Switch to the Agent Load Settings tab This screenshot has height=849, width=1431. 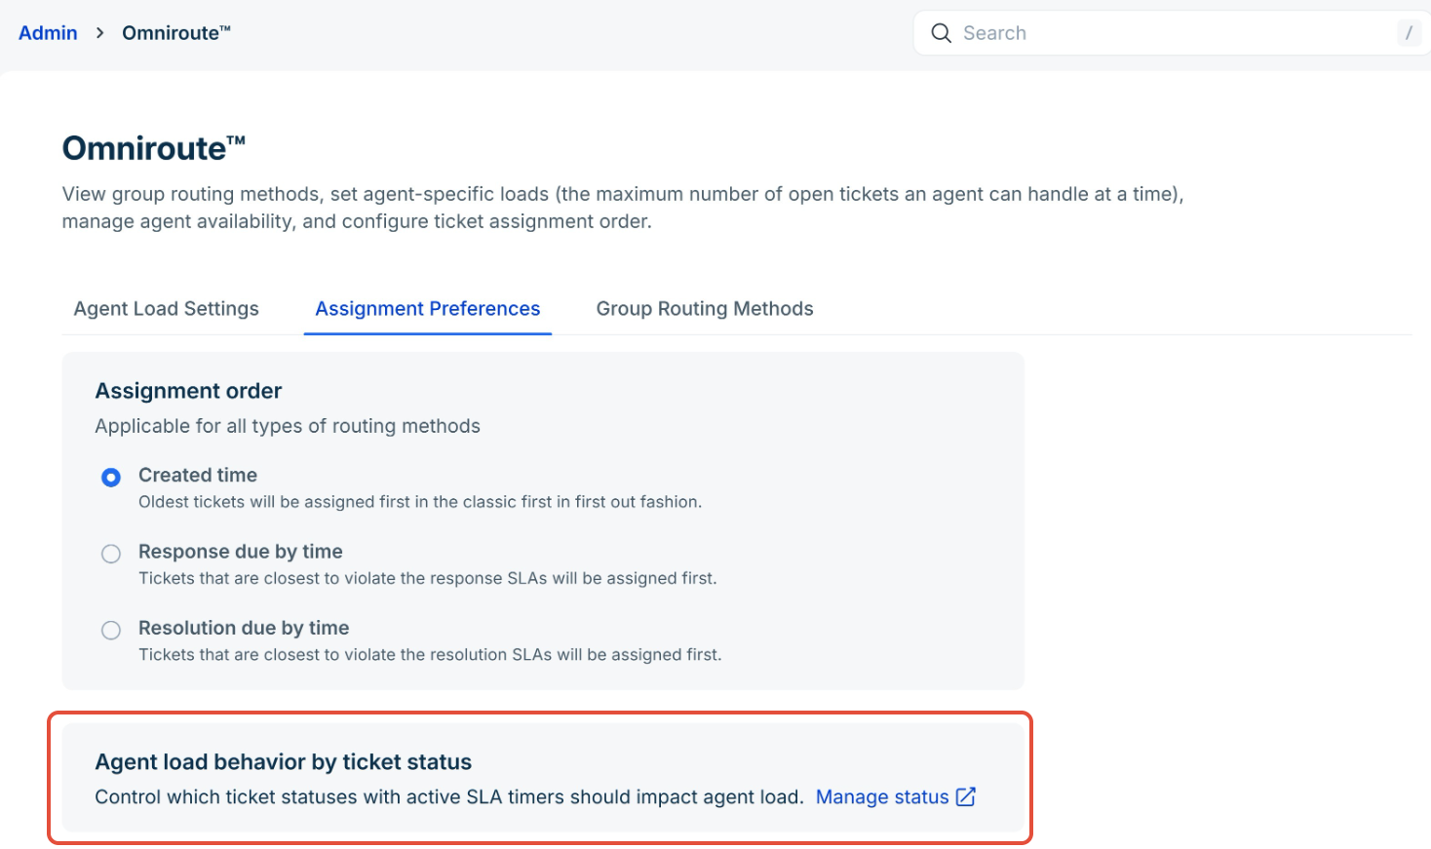point(167,309)
